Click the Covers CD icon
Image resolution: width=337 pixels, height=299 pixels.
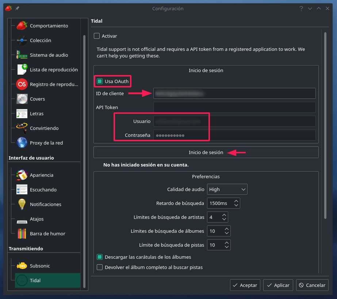click(x=22, y=99)
